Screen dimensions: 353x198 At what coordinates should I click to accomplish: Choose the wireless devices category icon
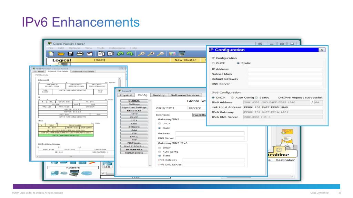[82, 163]
